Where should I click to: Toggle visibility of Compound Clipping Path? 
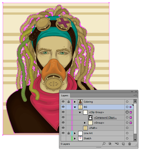(63, 117)
